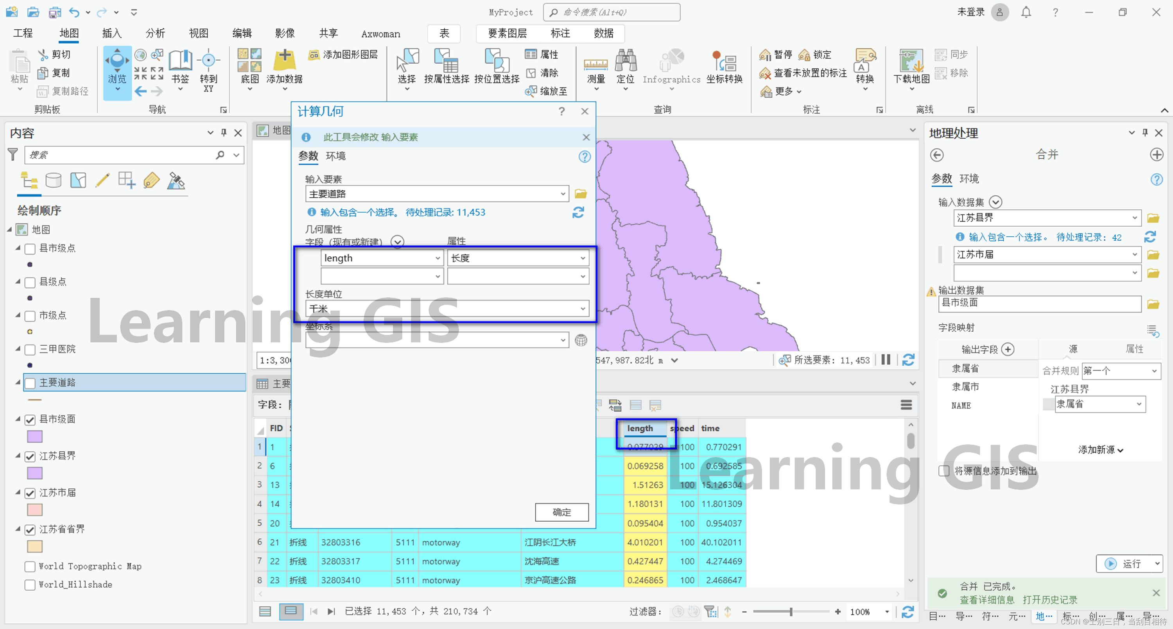
Task: Open the 环境 tab in 计算几何 dialog
Action: point(335,156)
